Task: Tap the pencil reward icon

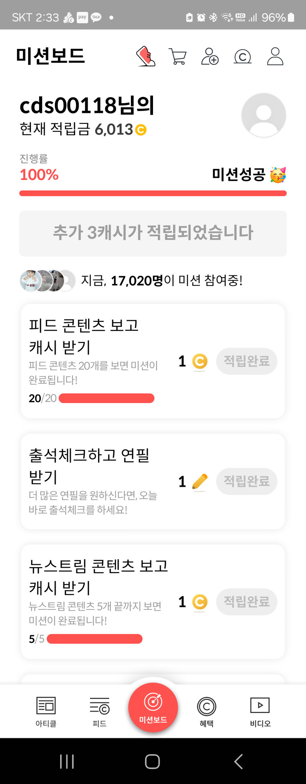Action: point(200,482)
